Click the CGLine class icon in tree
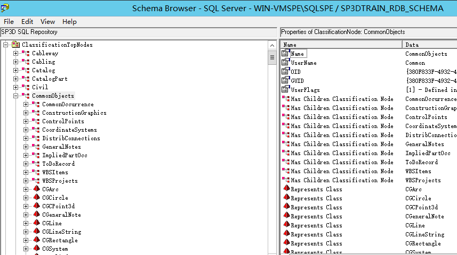 [x=36, y=223]
